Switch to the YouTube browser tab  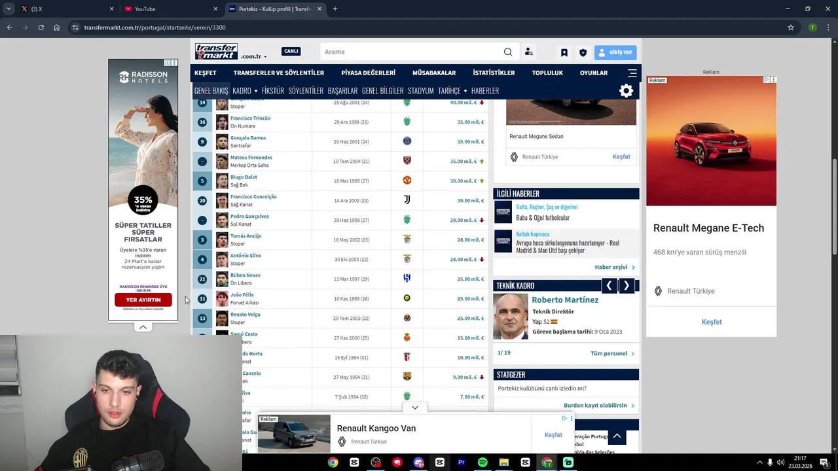click(x=172, y=9)
